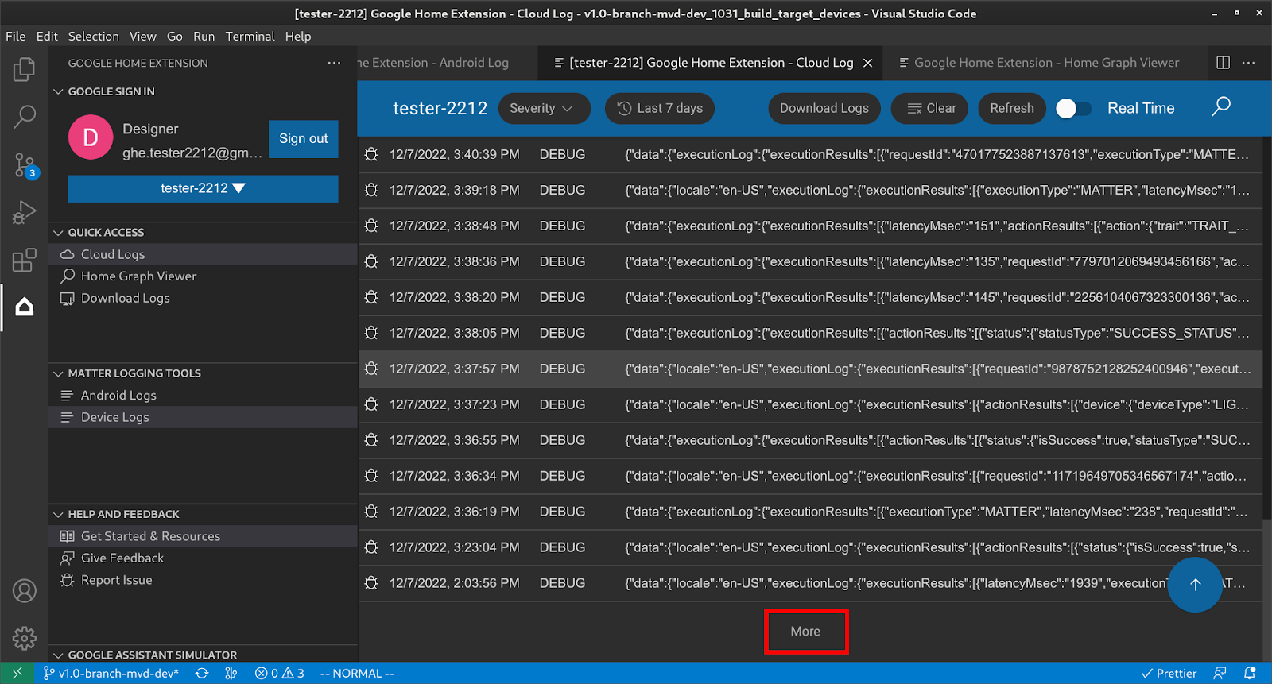Open Source Control view with badge
Viewport: 1272px width, 684px height.
tap(24, 165)
